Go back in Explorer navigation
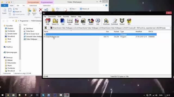 click(x=4, y=21)
